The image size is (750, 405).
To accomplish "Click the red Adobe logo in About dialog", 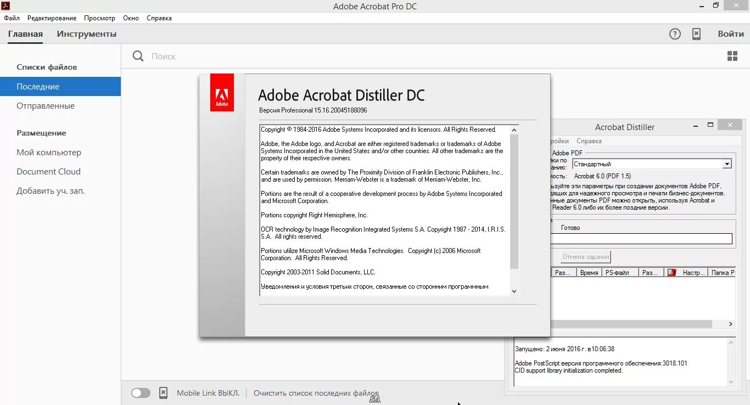I will click(222, 92).
